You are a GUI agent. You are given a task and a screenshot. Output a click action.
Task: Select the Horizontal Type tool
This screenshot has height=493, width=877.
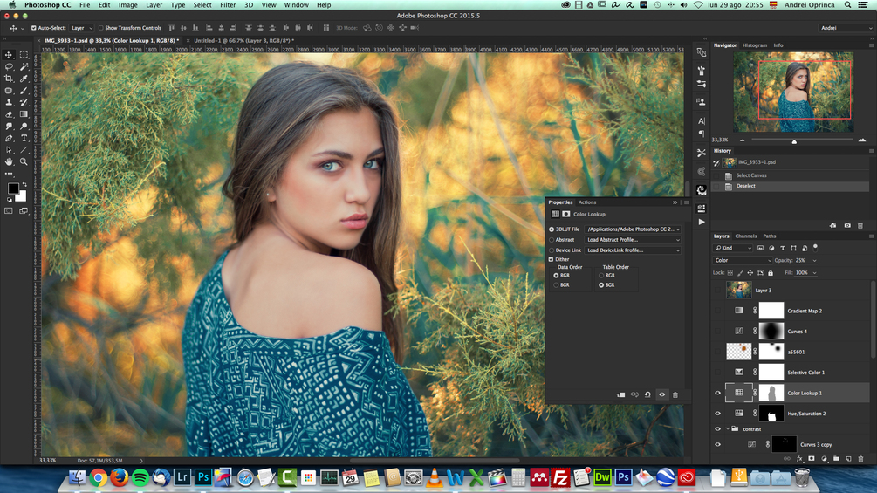coord(24,138)
